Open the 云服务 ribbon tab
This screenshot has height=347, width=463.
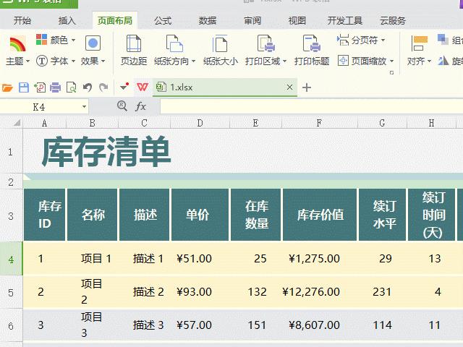point(392,21)
